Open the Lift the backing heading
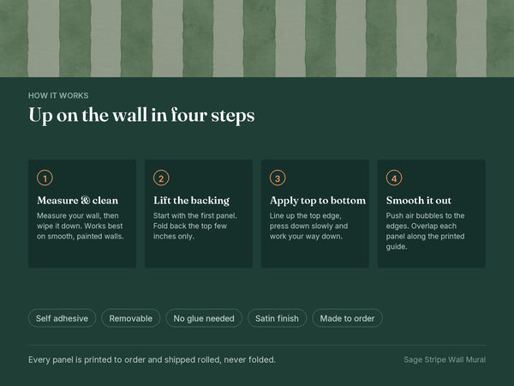This screenshot has width=514, height=386. (x=191, y=200)
